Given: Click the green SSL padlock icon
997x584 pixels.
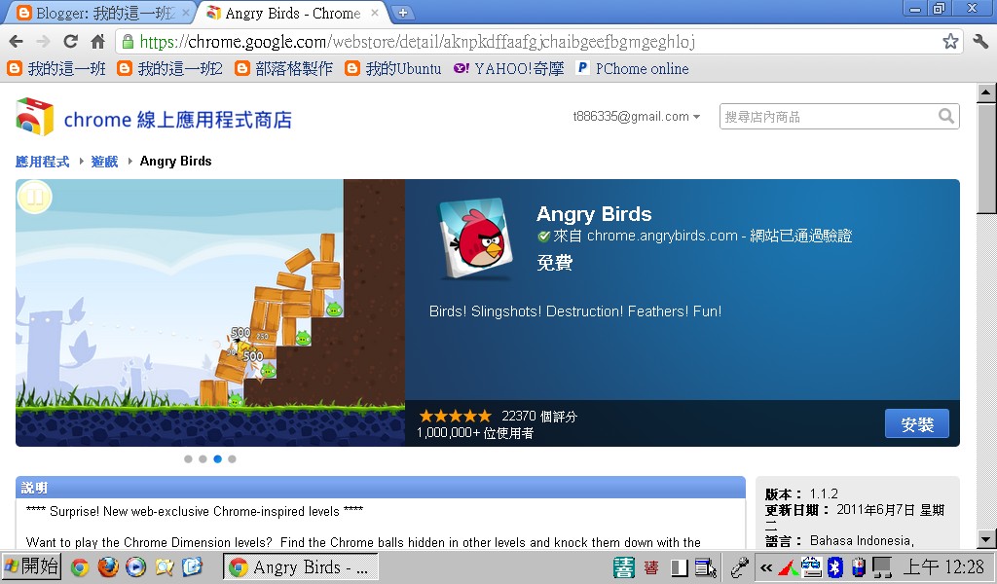Looking at the screenshot, I should pos(128,42).
